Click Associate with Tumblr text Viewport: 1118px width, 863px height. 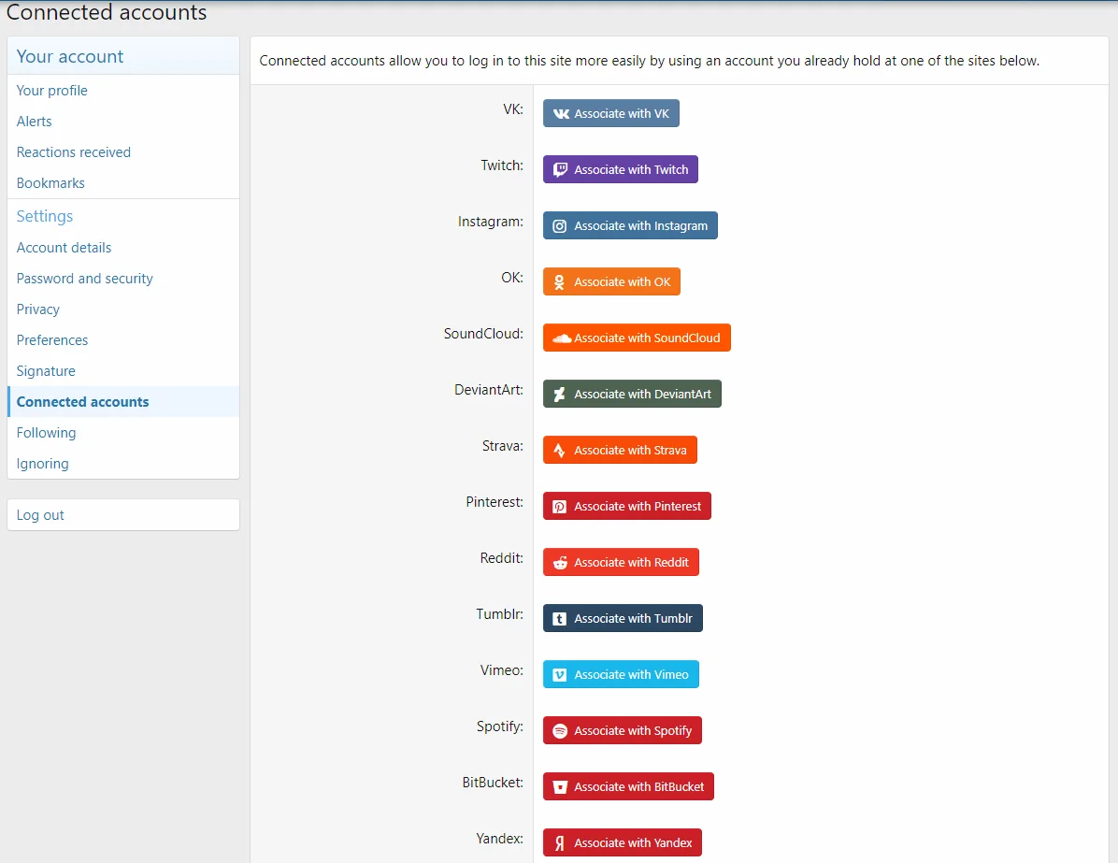(x=633, y=618)
